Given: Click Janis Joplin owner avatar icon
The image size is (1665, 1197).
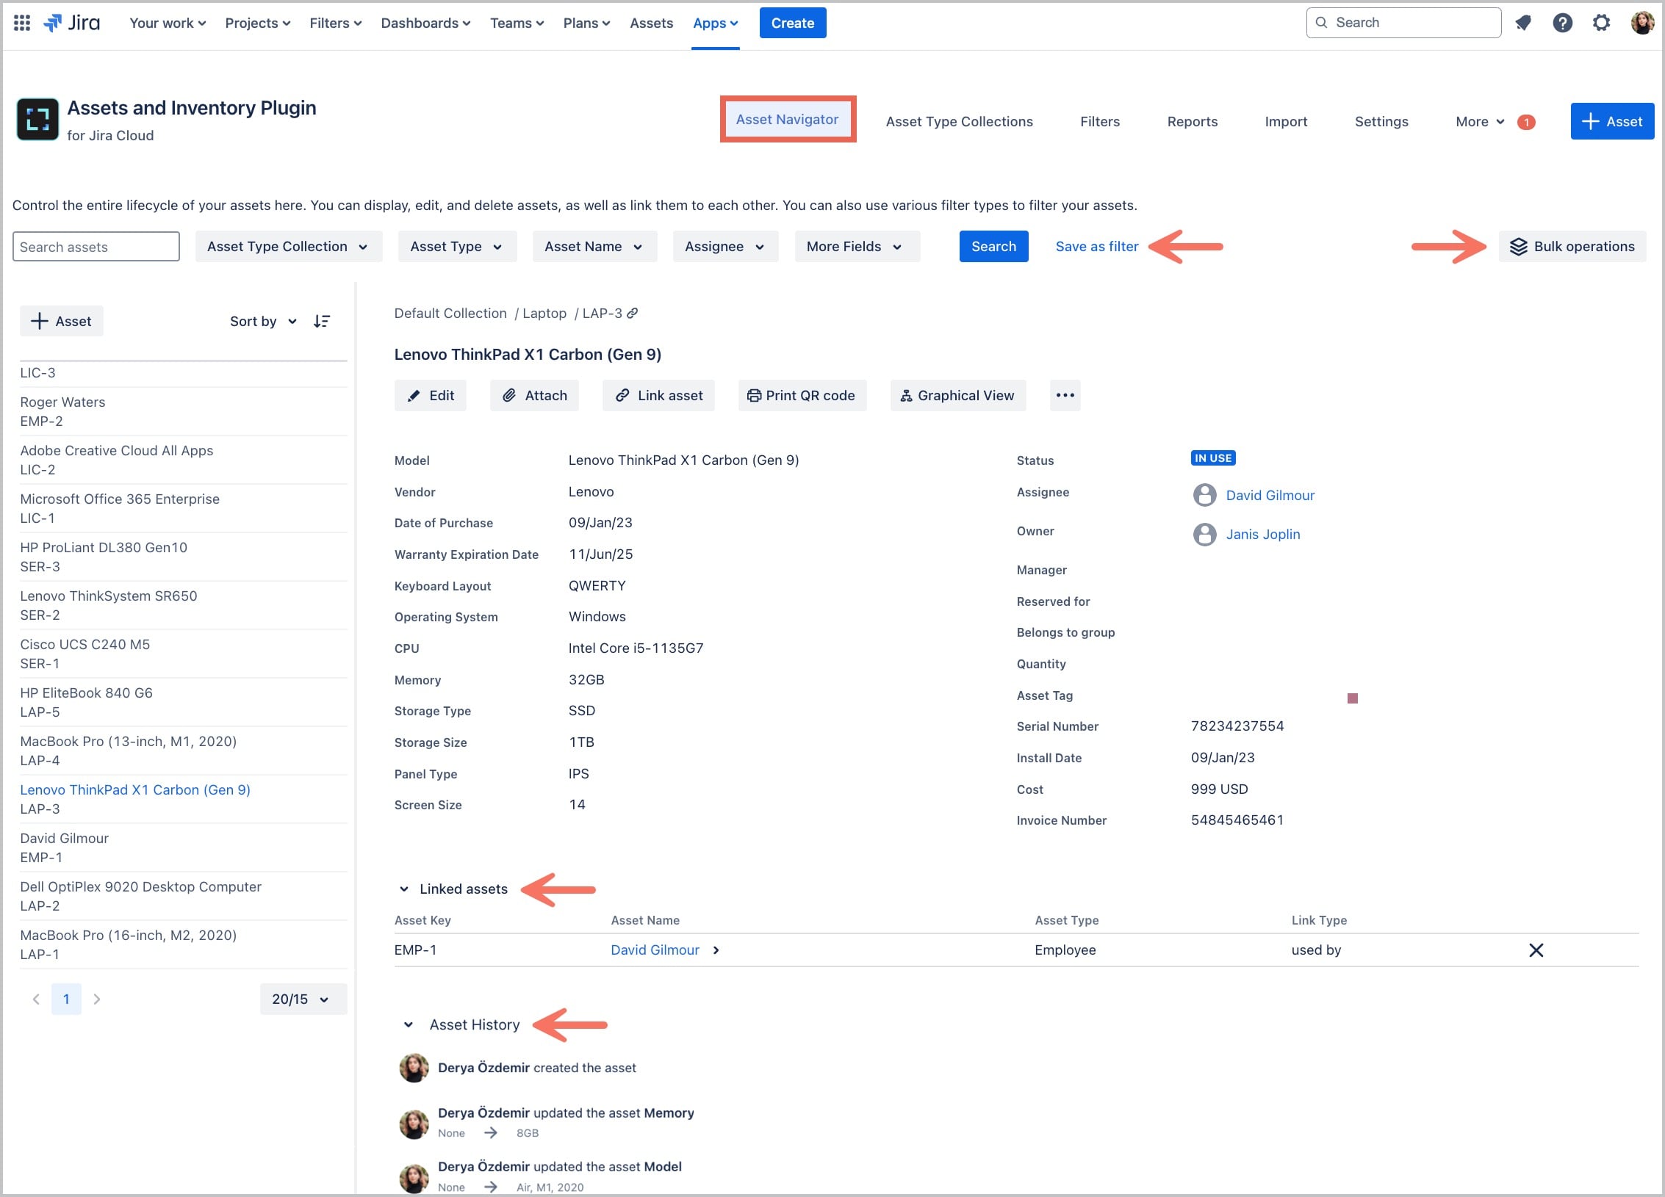Looking at the screenshot, I should pyautogui.click(x=1204, y=534).
